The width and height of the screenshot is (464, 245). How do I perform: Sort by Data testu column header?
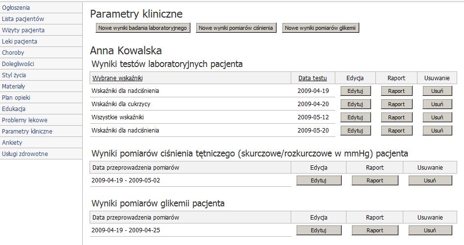click(312, 78)
